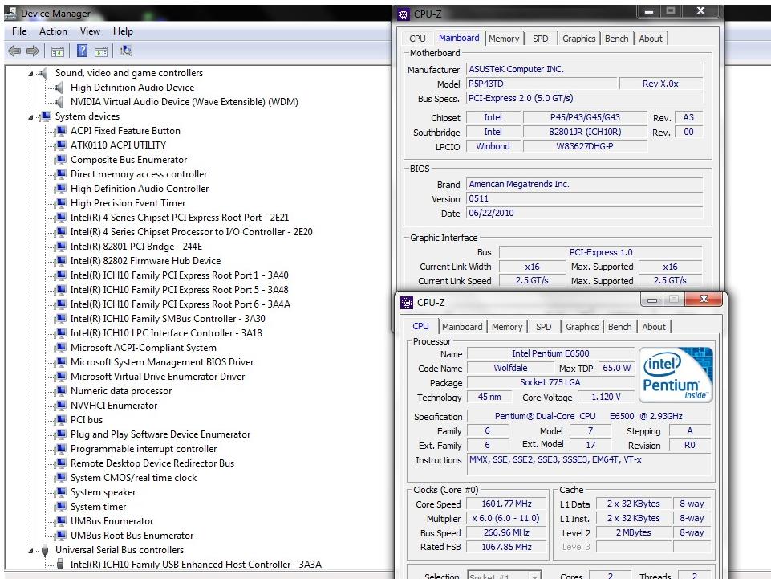771x579 pixels.
Task: Open the File menu in Device Manager
Action: click(19, 31)
